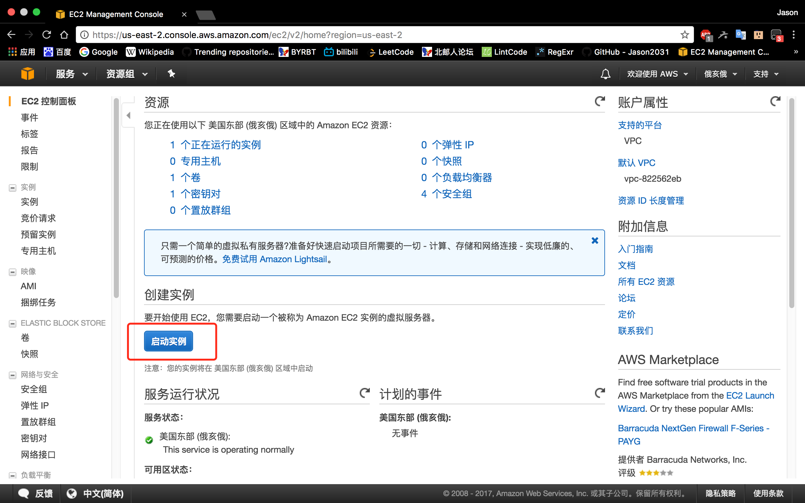Open the LeetCode bookmark
The width and height of the screenshot is (805, 503).
point(391,52)
